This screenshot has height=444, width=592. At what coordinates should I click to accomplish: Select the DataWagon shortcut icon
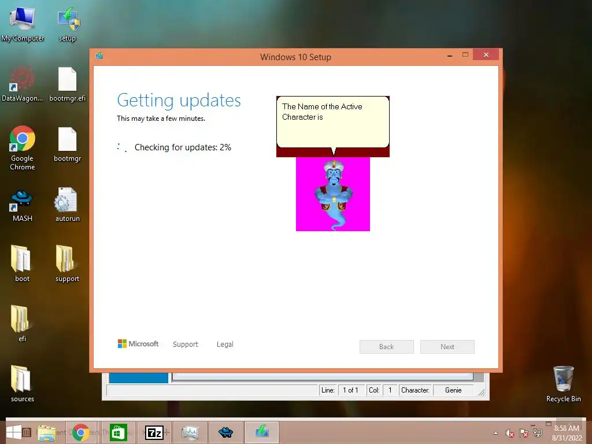[x=23, y=84]
